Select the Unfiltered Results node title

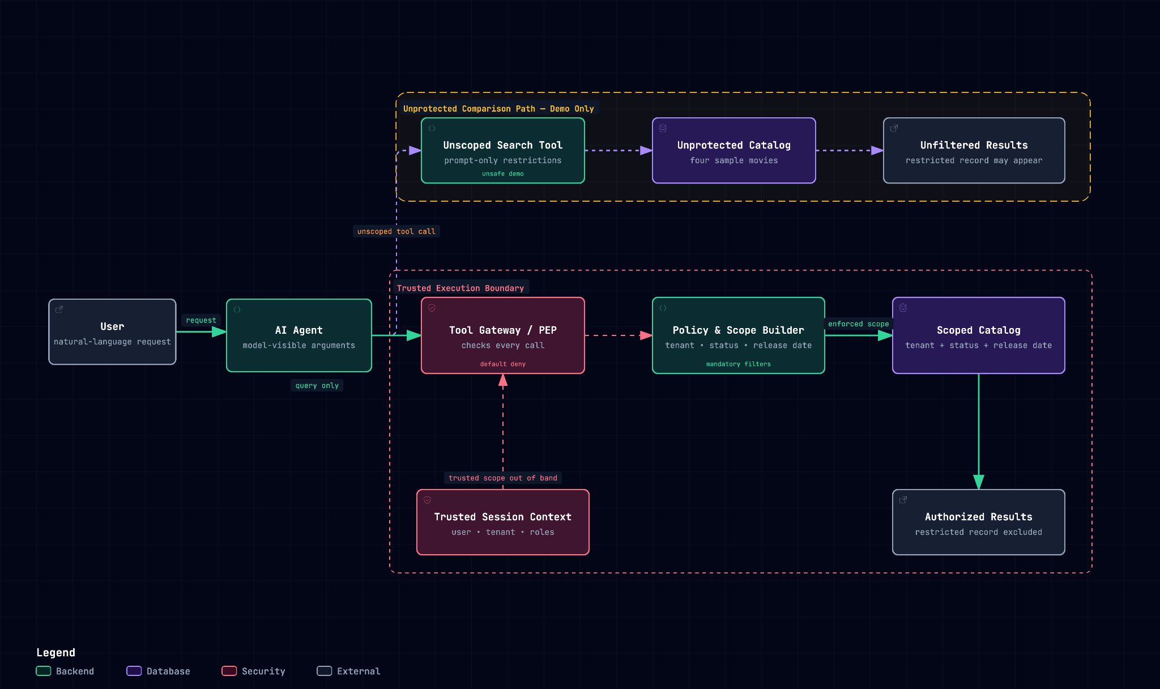click(x=974, y=145)
